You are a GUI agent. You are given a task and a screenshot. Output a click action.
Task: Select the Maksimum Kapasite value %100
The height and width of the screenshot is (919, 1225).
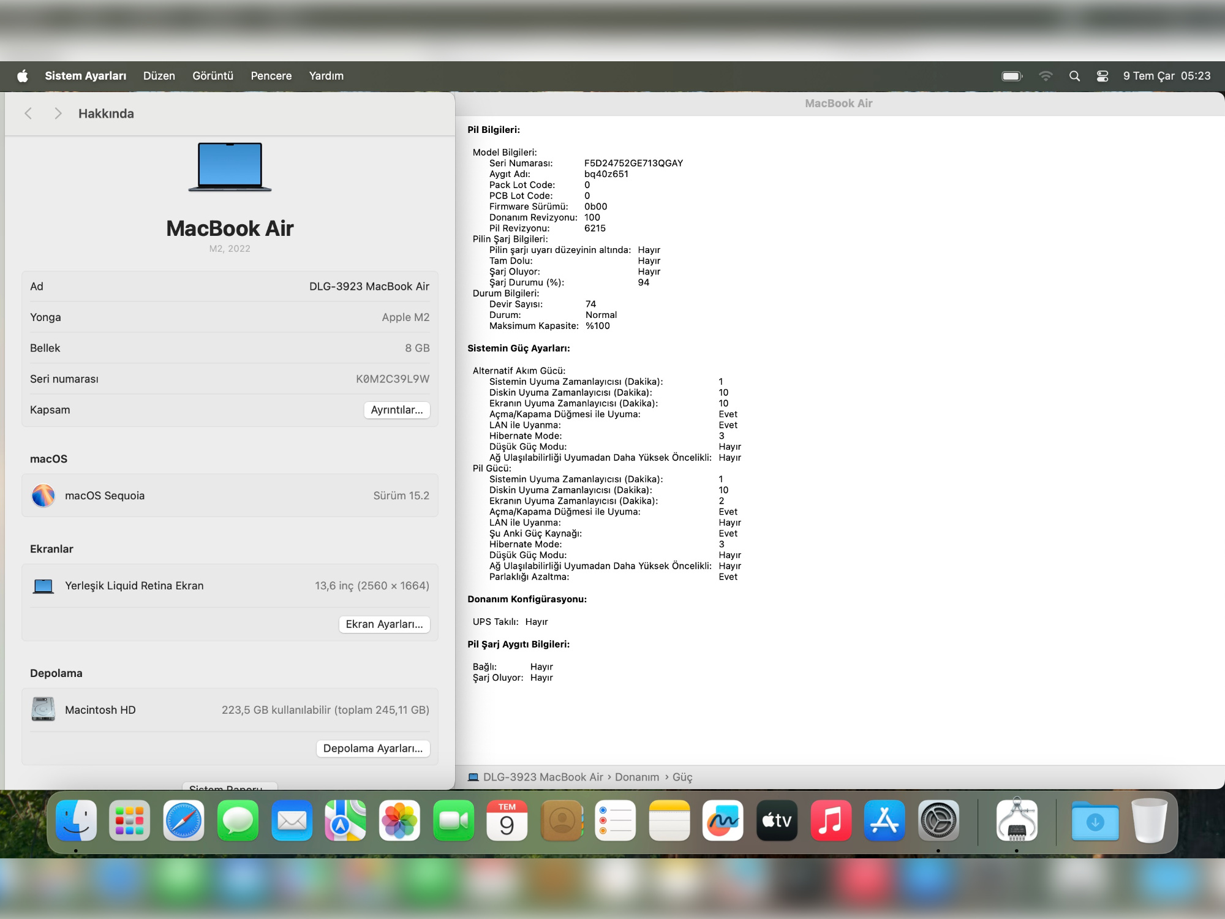[x=598, y=326]
